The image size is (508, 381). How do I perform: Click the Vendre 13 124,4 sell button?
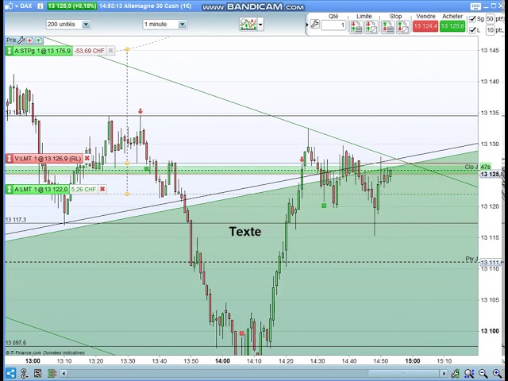point(425,26)
